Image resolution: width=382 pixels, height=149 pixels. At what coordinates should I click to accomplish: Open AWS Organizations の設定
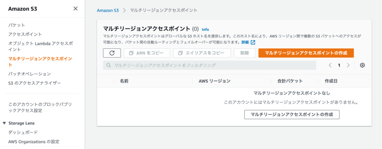(x=34, y=141)
